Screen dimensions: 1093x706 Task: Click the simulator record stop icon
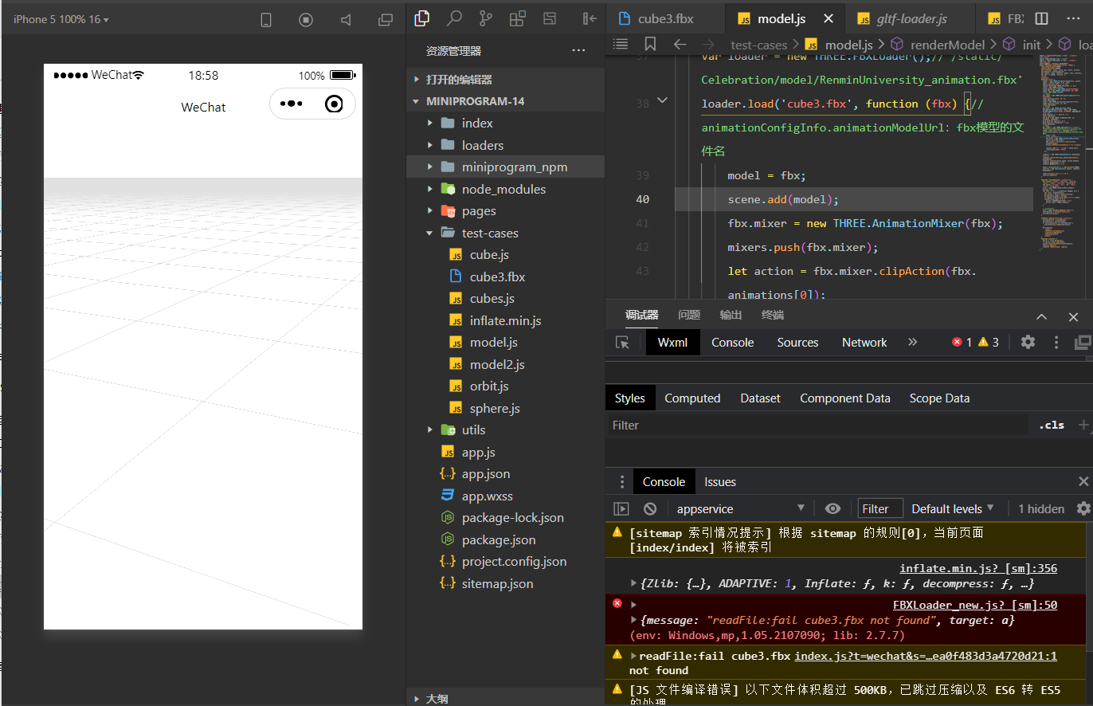tap(306, 20)
